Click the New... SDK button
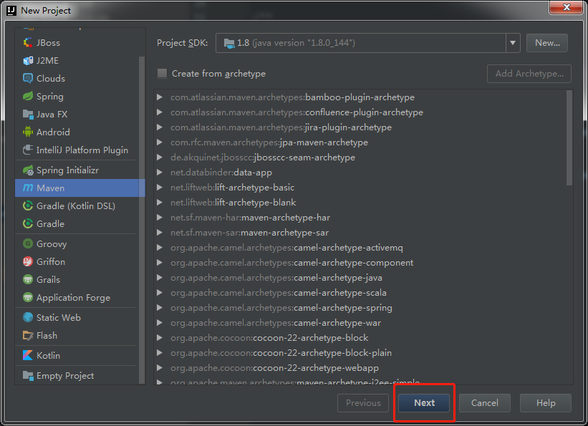Image resolution: width=588 pixels, height=426 pixels. [x=547, y=43]
